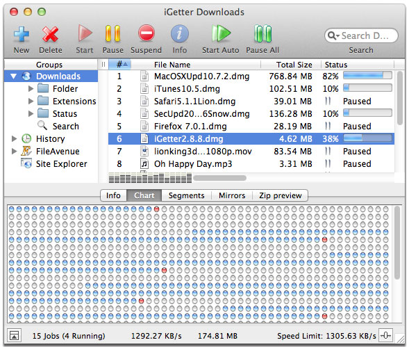Click the red Suspend icon
The width and height of the screenshot is (409, 347).
point(146,33)
